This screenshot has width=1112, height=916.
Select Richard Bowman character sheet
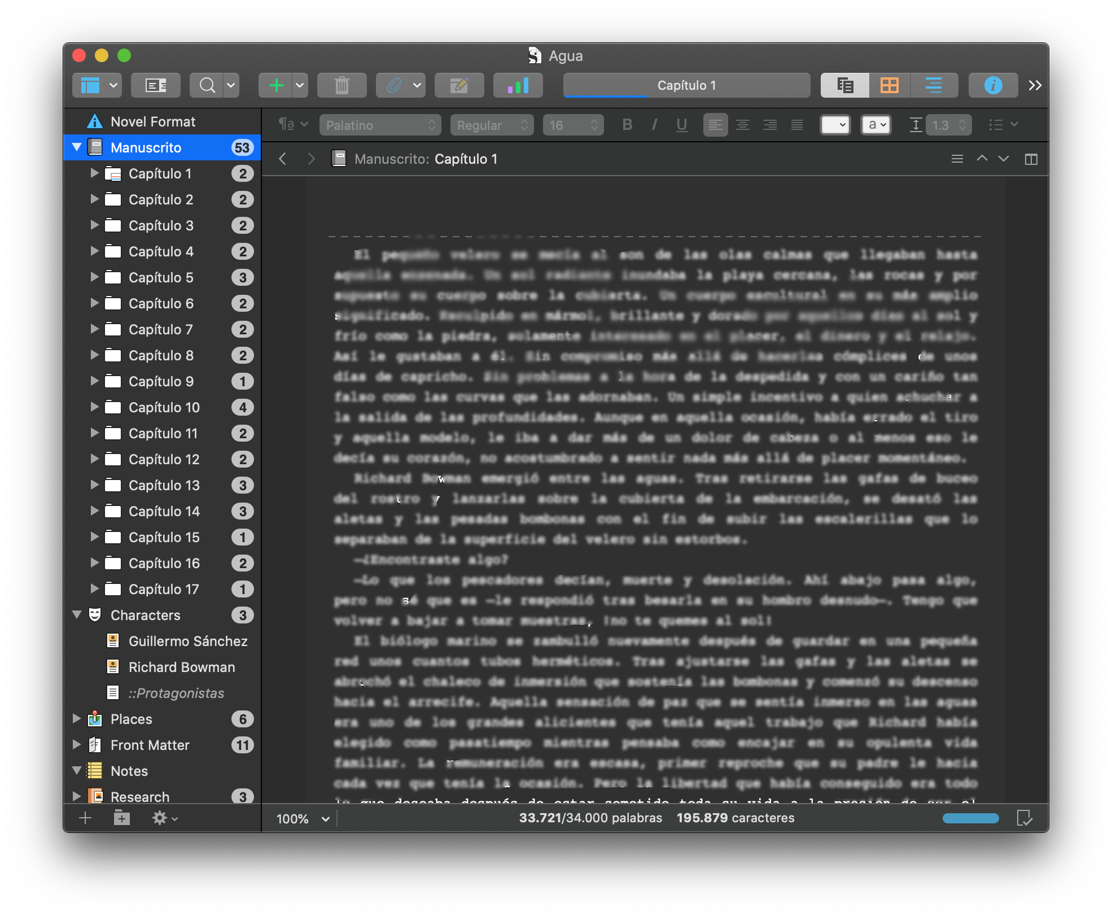[x=181, y=667]
